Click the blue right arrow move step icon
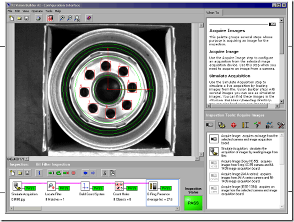The image size is (294, 222). coord(93,173)
